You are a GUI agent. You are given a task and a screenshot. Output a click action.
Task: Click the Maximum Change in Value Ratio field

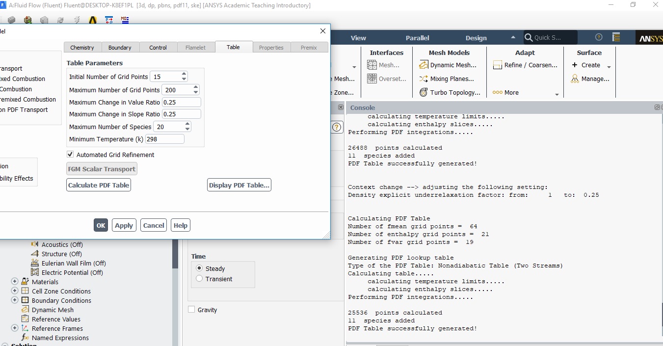pyautogui.click(x=182, y=102)
